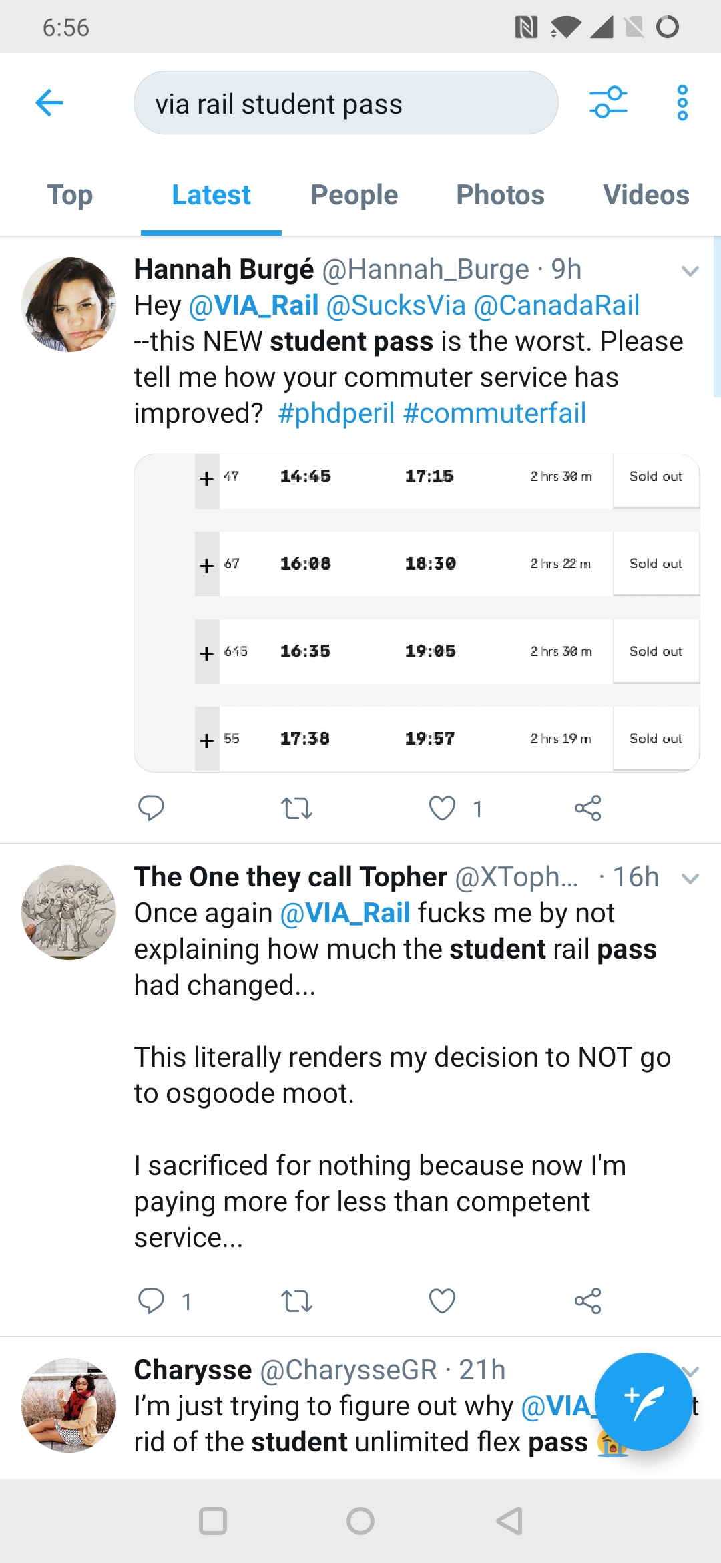Expand options chevron on Topher's tweet
Image resolution: width=721 pixels, height=1563 pixels.
pyautogui.click(x=690, y=878)
